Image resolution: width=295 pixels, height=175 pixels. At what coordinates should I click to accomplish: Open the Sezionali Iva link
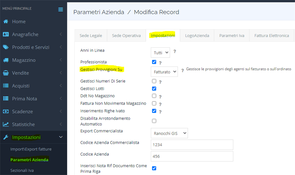point(22,170)
